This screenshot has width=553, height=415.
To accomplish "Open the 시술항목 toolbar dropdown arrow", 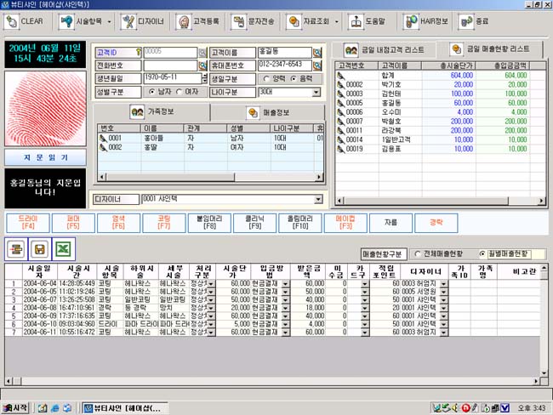I will pos(110,20).
